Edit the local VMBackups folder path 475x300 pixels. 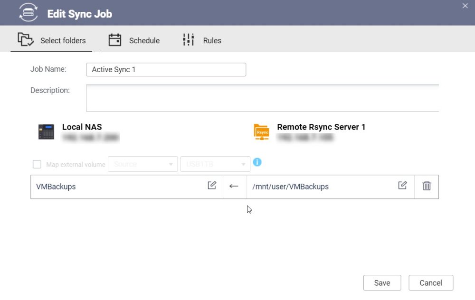[x=212, y=185]
